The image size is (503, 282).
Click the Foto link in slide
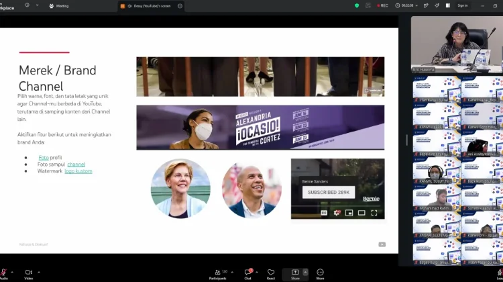tap(44, 157)
